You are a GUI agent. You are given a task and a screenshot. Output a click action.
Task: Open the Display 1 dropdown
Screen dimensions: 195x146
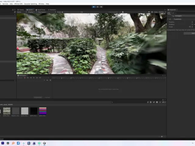[31, 12]
